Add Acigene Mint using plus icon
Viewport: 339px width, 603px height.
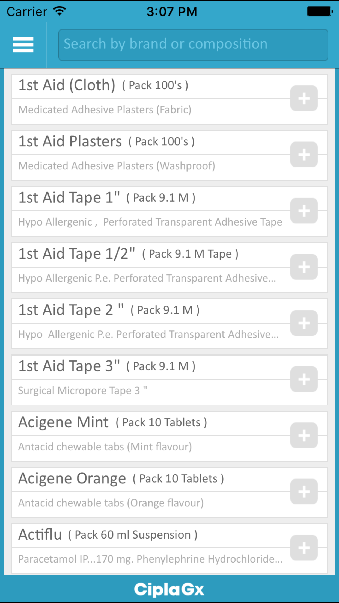coord(304,436)
